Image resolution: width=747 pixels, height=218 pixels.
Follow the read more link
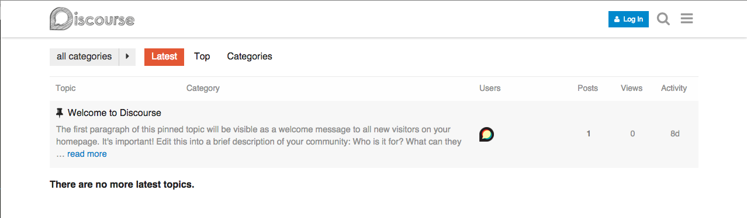coord(87,154)
